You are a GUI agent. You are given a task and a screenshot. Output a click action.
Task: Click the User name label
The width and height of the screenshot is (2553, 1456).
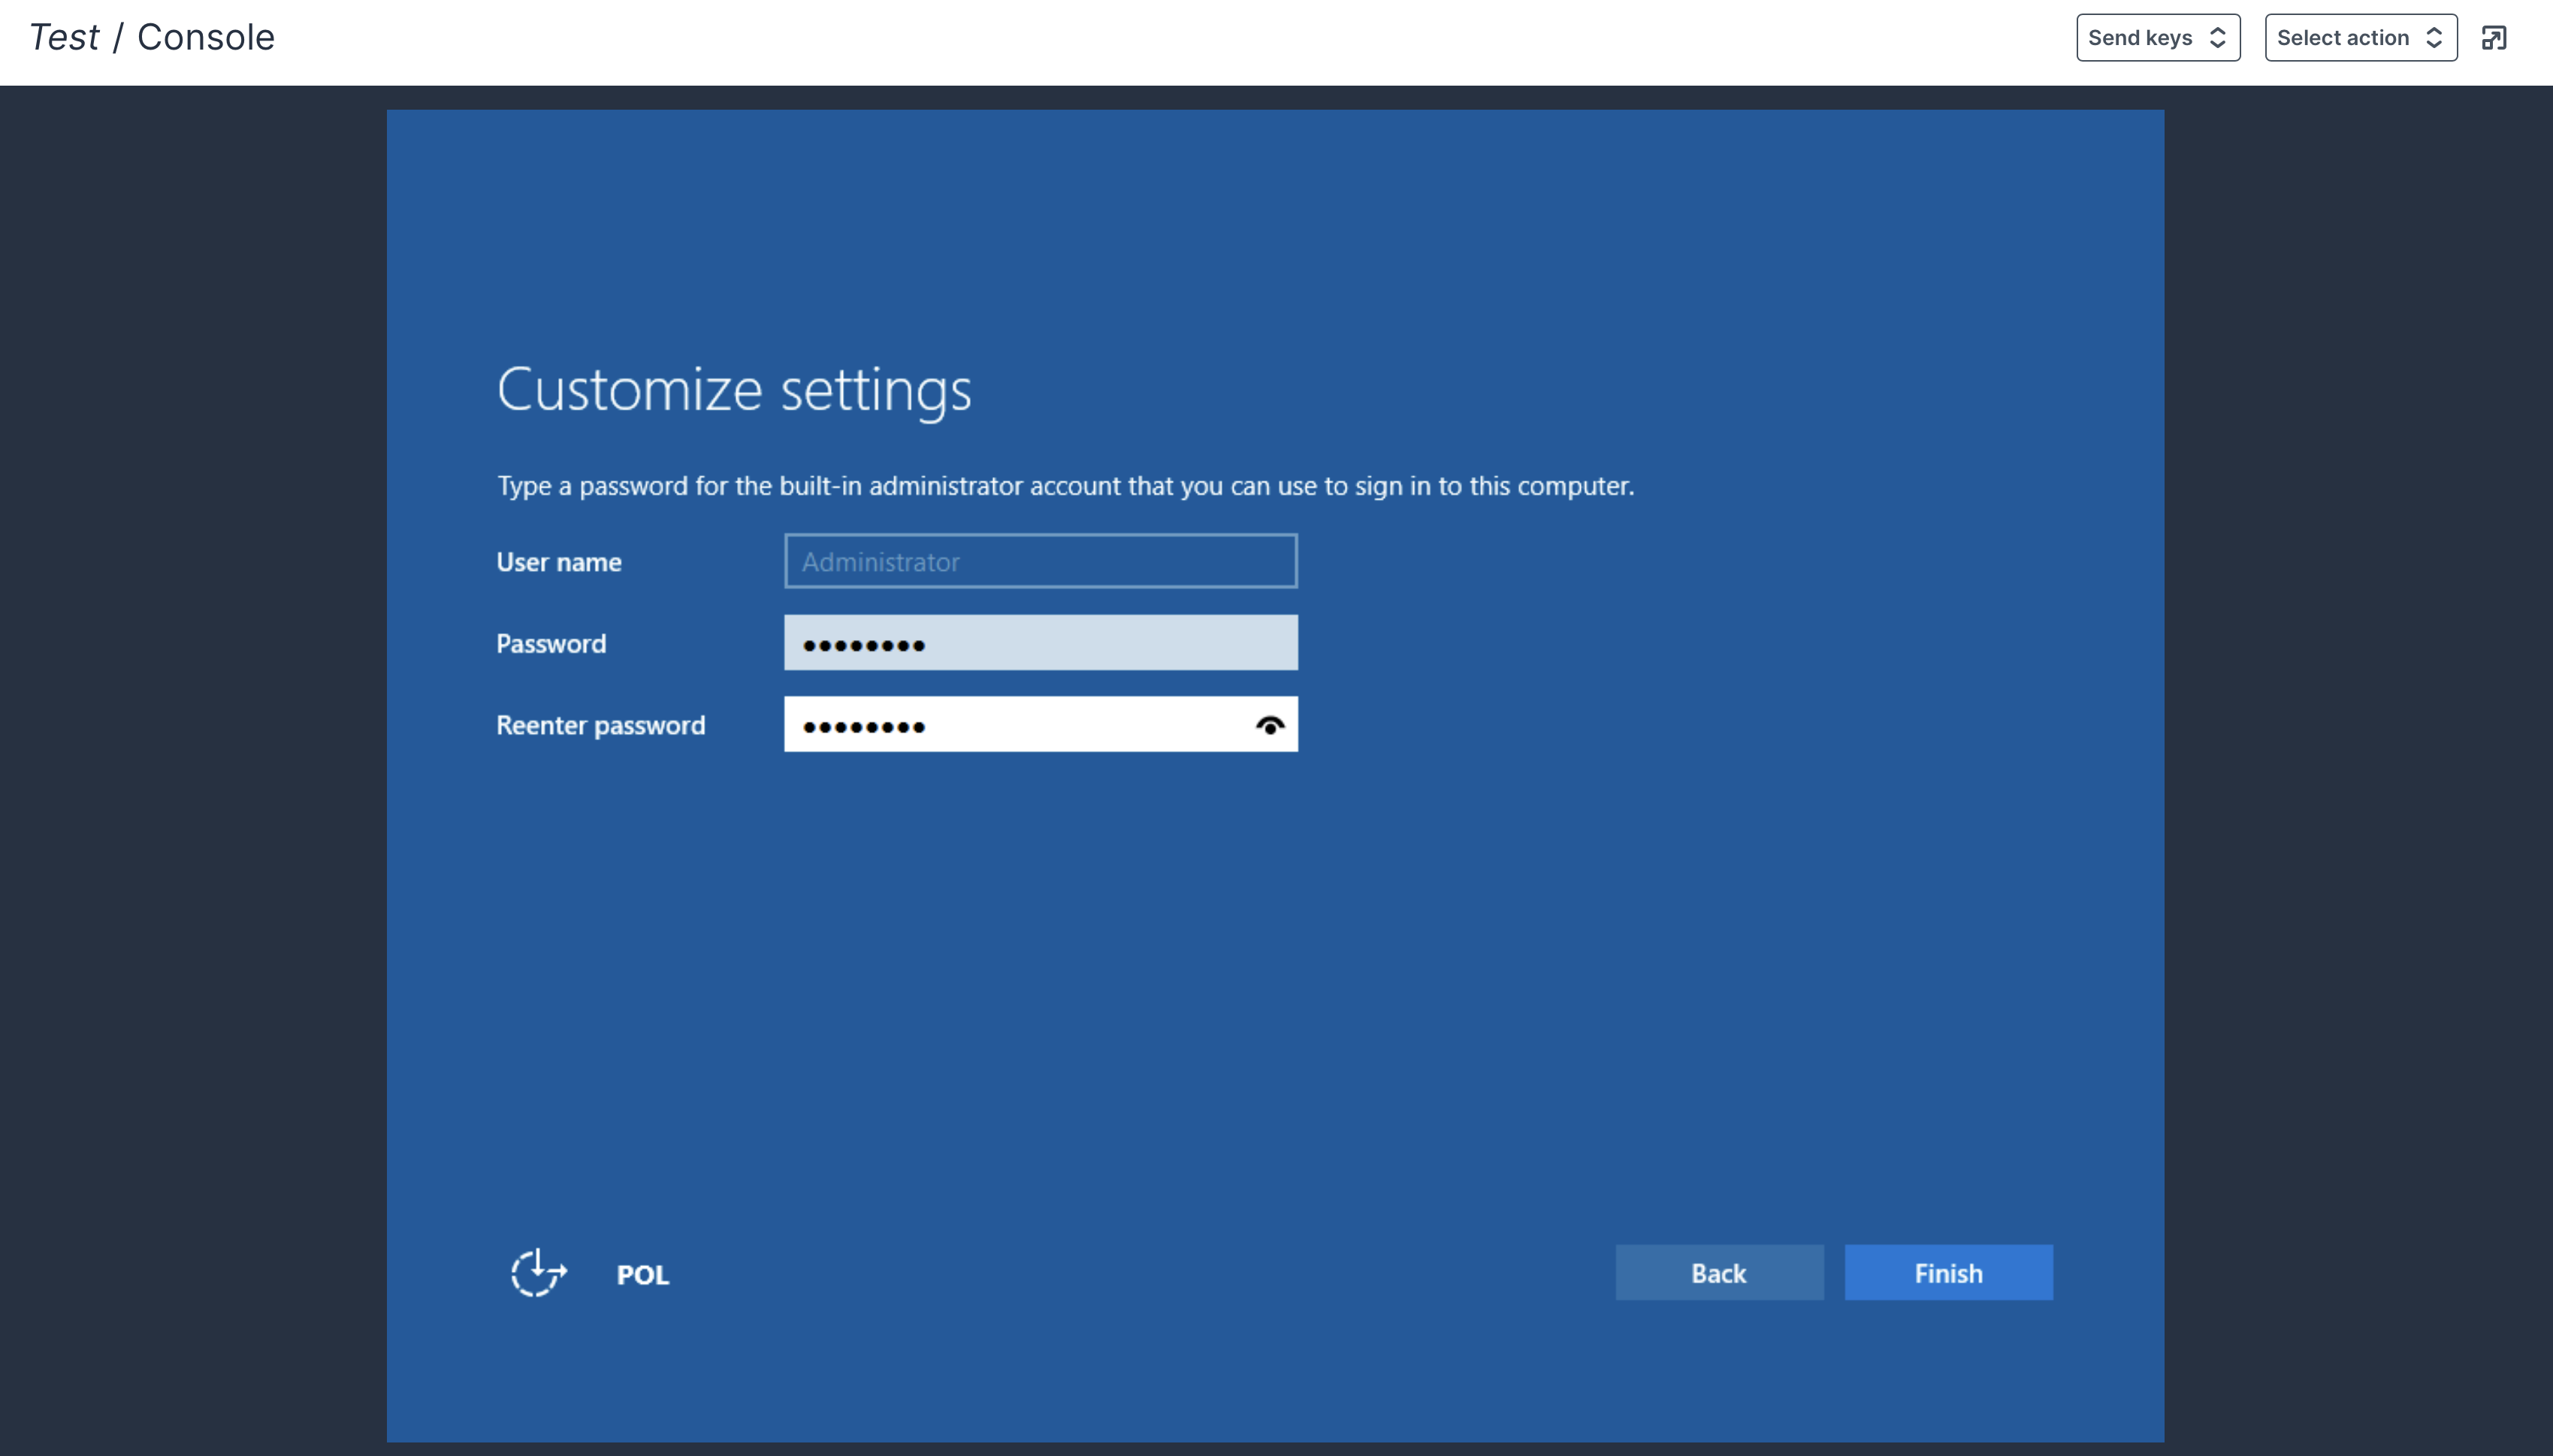point(558,562)
